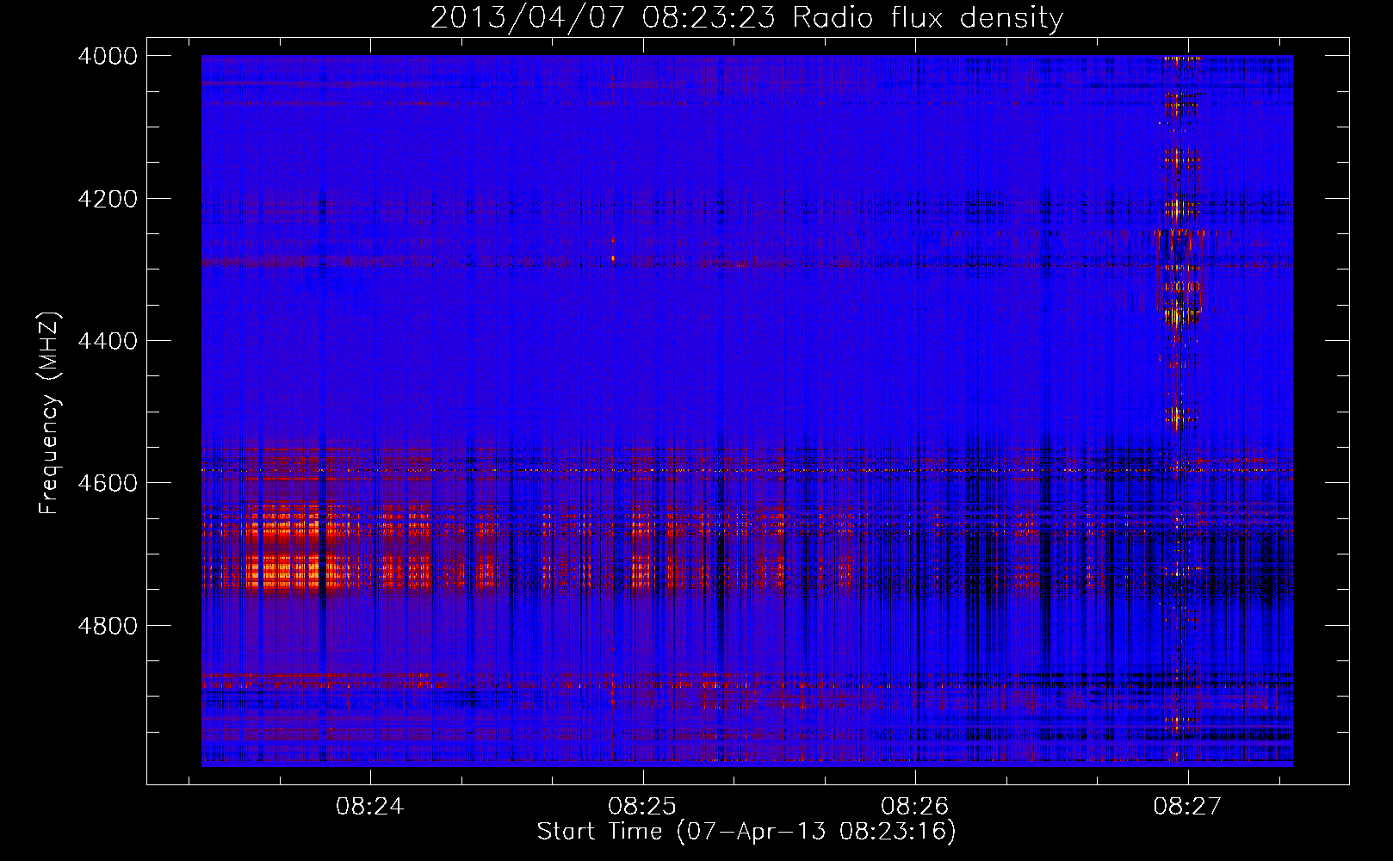Viewport: 1393px width, 861px height.
Task: Click the 4000 frequency axis label
Action: point(108,56)
